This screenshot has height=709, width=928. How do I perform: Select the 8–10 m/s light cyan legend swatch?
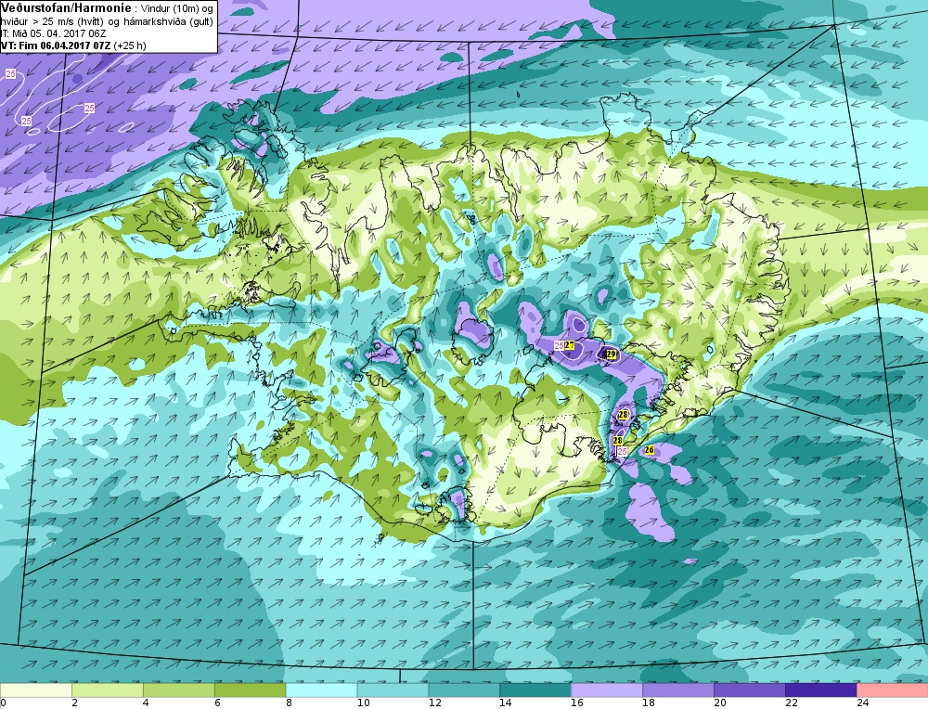321,690
